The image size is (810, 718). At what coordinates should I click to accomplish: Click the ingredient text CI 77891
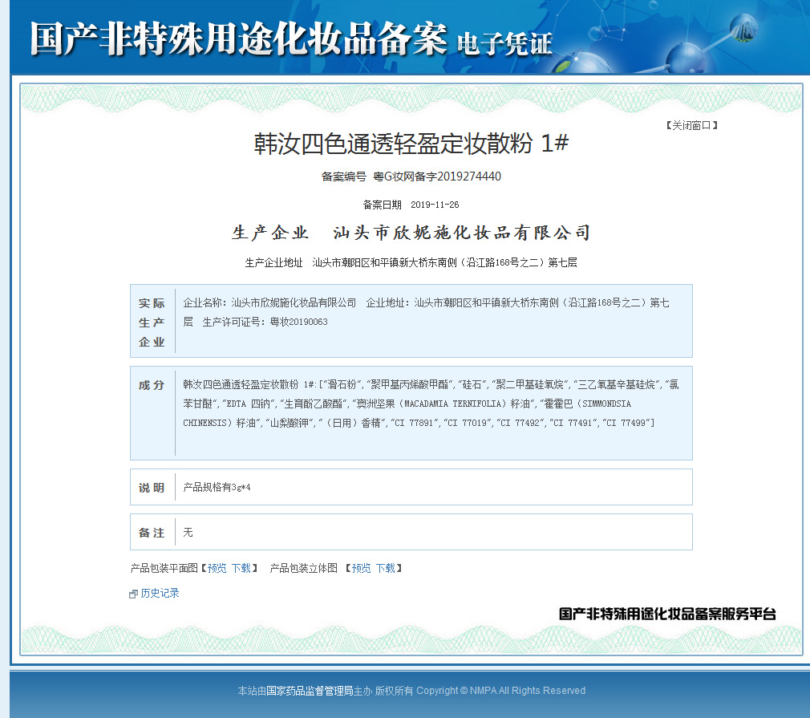pyautogui.click(x=415, y=423)
